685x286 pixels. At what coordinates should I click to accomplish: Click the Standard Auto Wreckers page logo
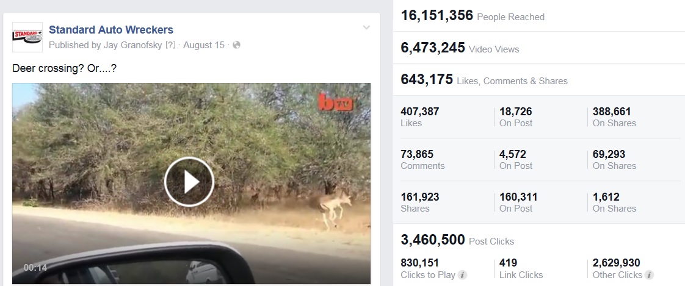pos(27,38)
